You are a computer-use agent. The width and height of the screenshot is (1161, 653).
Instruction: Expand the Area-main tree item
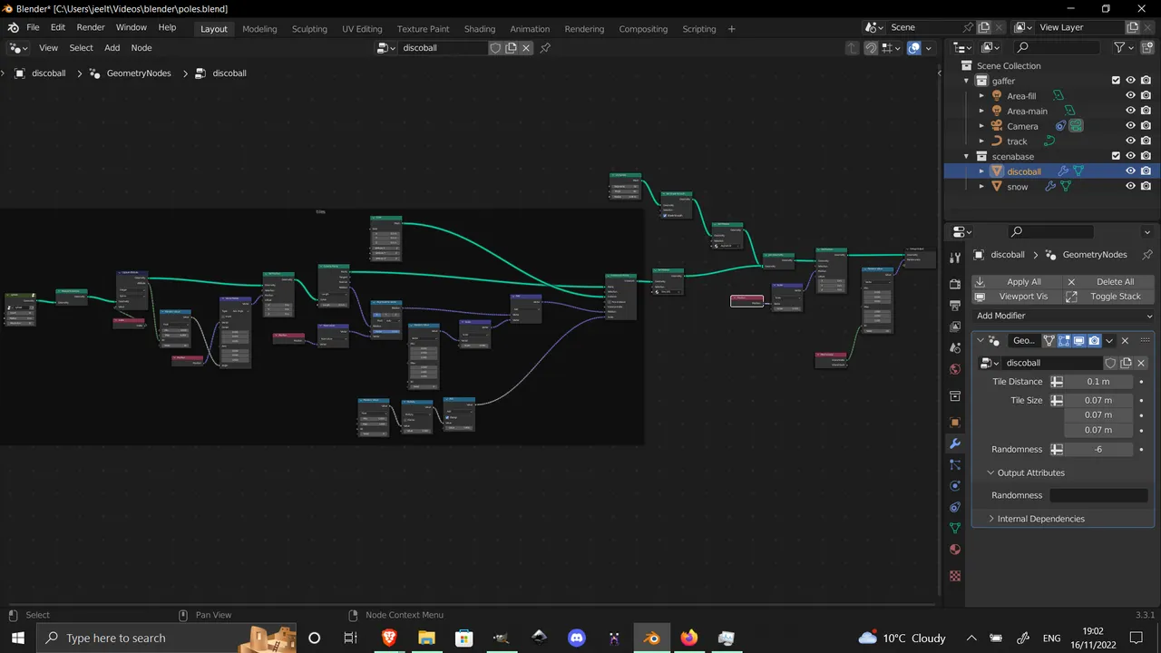coord(981,112)
